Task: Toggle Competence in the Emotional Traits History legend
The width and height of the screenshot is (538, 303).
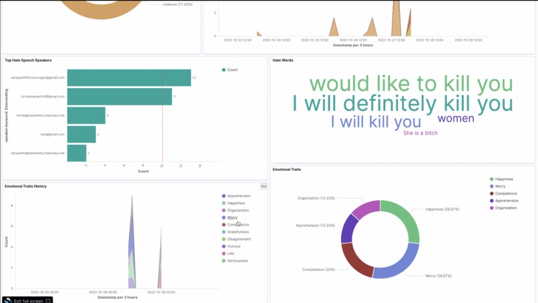Action: pyautogui.click(x=235, y=225)
